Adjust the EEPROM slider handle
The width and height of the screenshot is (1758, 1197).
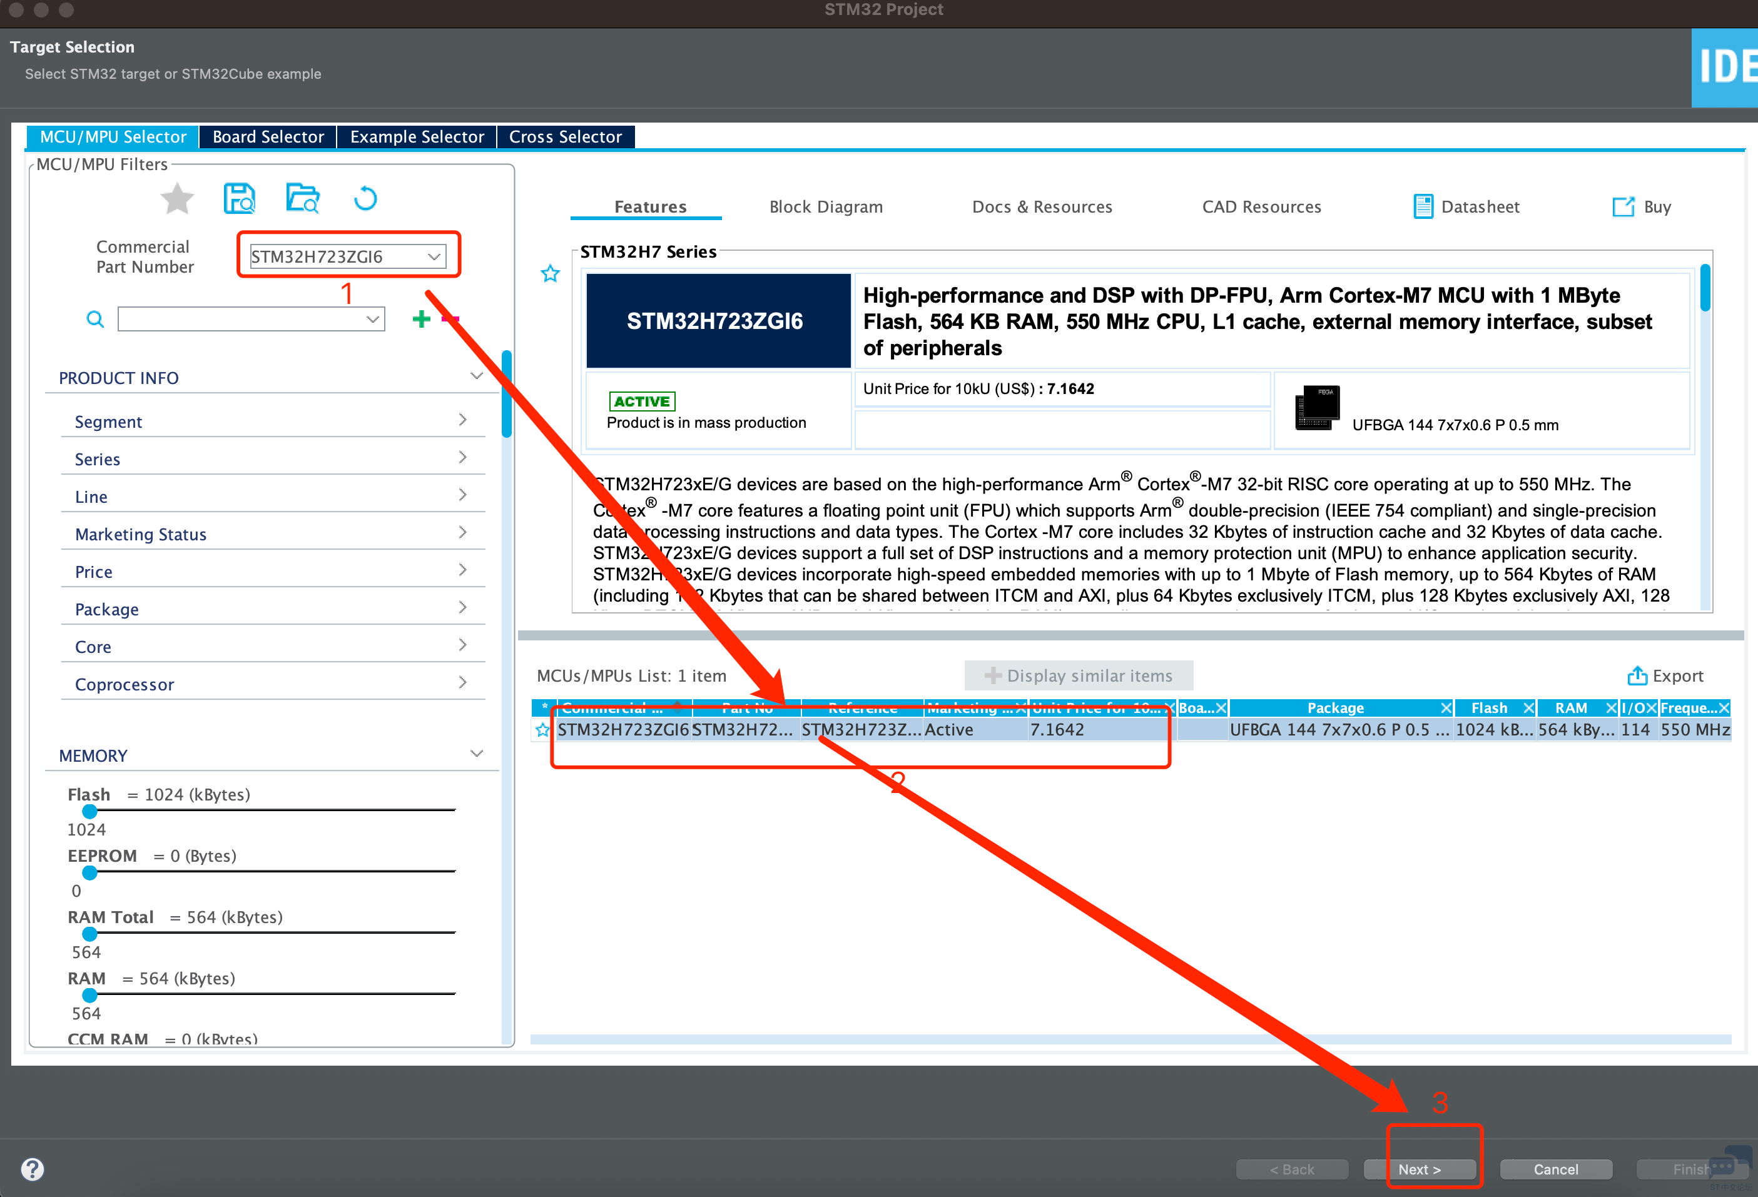pos(90,872)
